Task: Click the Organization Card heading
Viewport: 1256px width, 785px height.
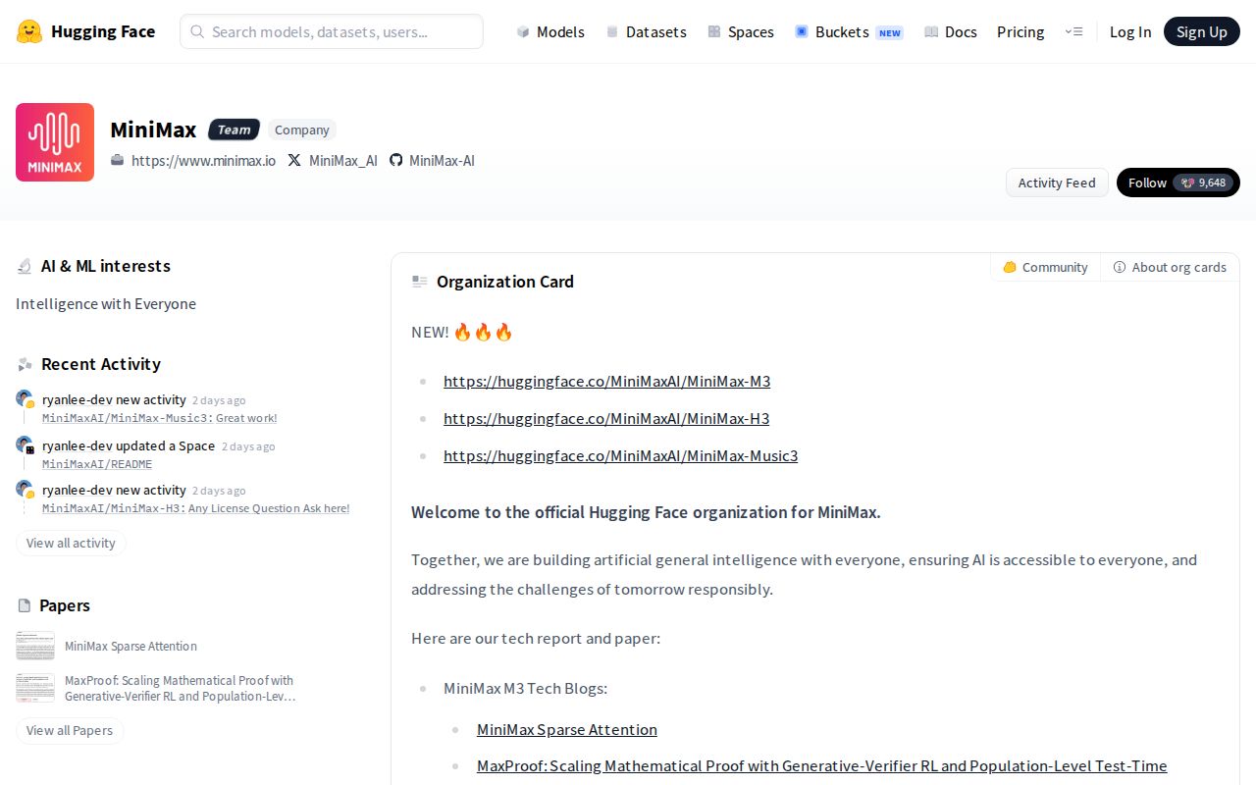Action: (x=505, y=282)
